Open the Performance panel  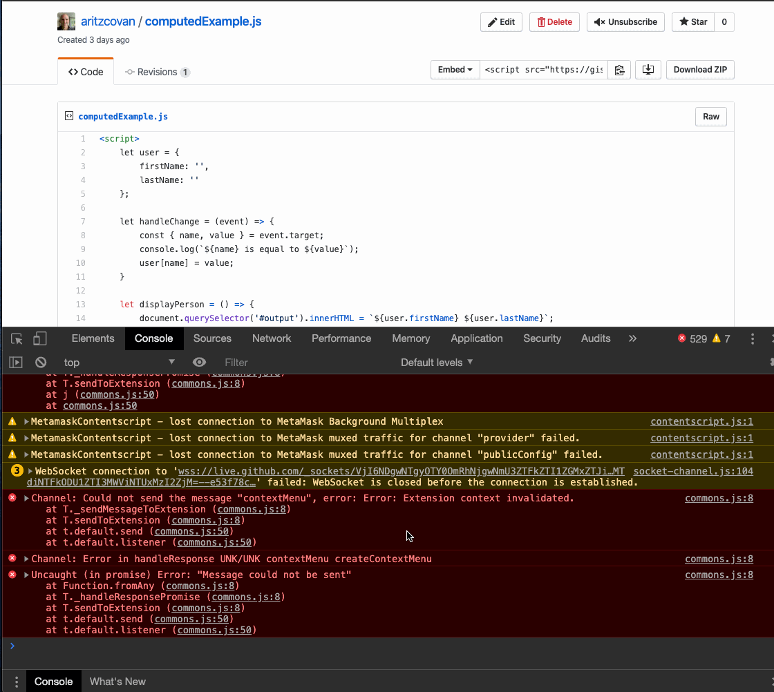click(341, 338)
